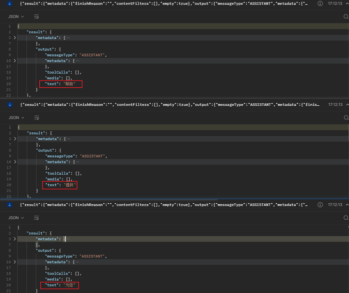Collapse the 提供 message with its header chevron
349x293 pixels.
click(347, 104)
